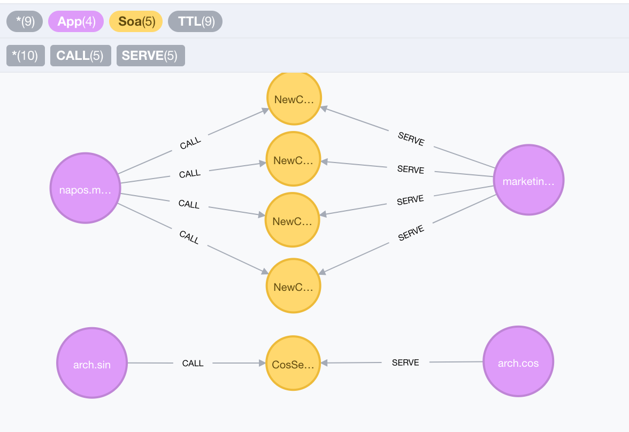Select the topmost yellow NewC node
Viewport: 629px width, 432px height.
pos(294,98)
